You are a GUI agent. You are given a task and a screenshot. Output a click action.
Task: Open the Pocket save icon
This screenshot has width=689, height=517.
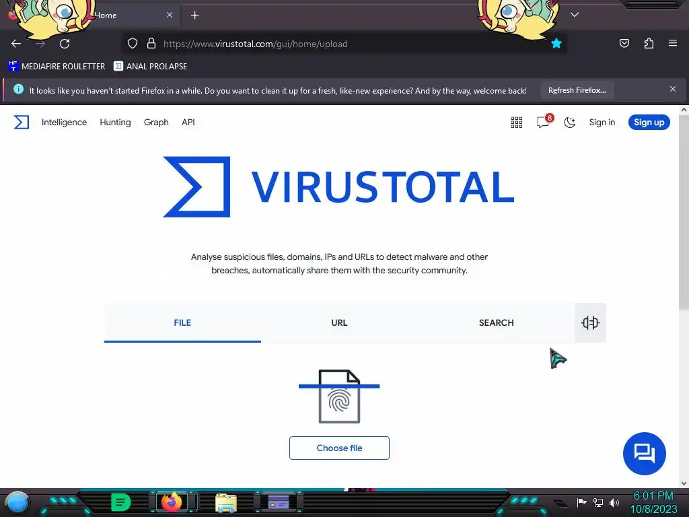tap(624, 43)
